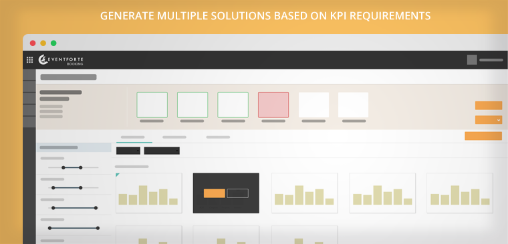Switch to the second tab
Viewport: 508px width, 244px height.
coord(174,137)
